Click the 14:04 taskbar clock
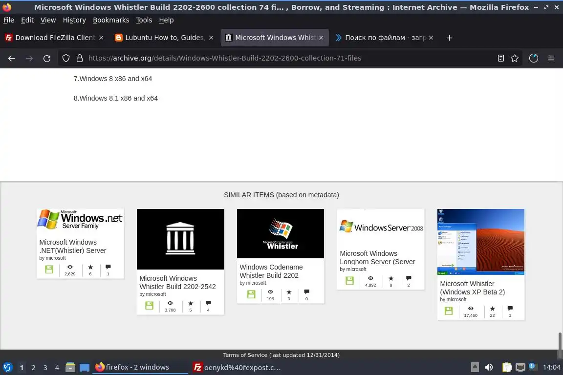This screenshot has width=563, height=375. [x=551, y=367]
